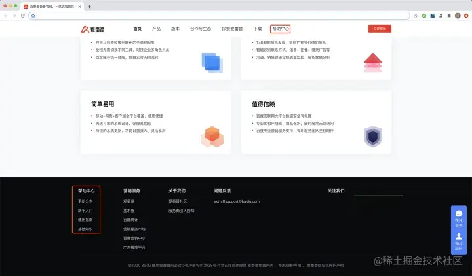
Task: Open the 权利保护声明 footer link
Action: (x=290, y=265)
